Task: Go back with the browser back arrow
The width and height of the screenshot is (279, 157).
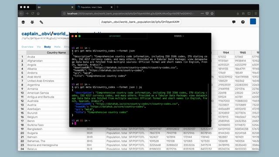Action: [x=21, y=14]
